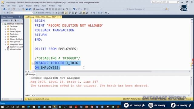This screenshot has height=109, width=194.
Task: Pin the Object Explorer panel
Action: 19,17
